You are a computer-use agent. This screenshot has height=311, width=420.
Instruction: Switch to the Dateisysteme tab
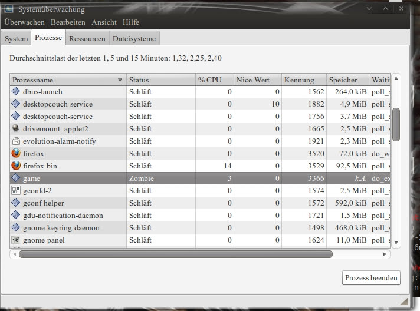click(134, 39)
